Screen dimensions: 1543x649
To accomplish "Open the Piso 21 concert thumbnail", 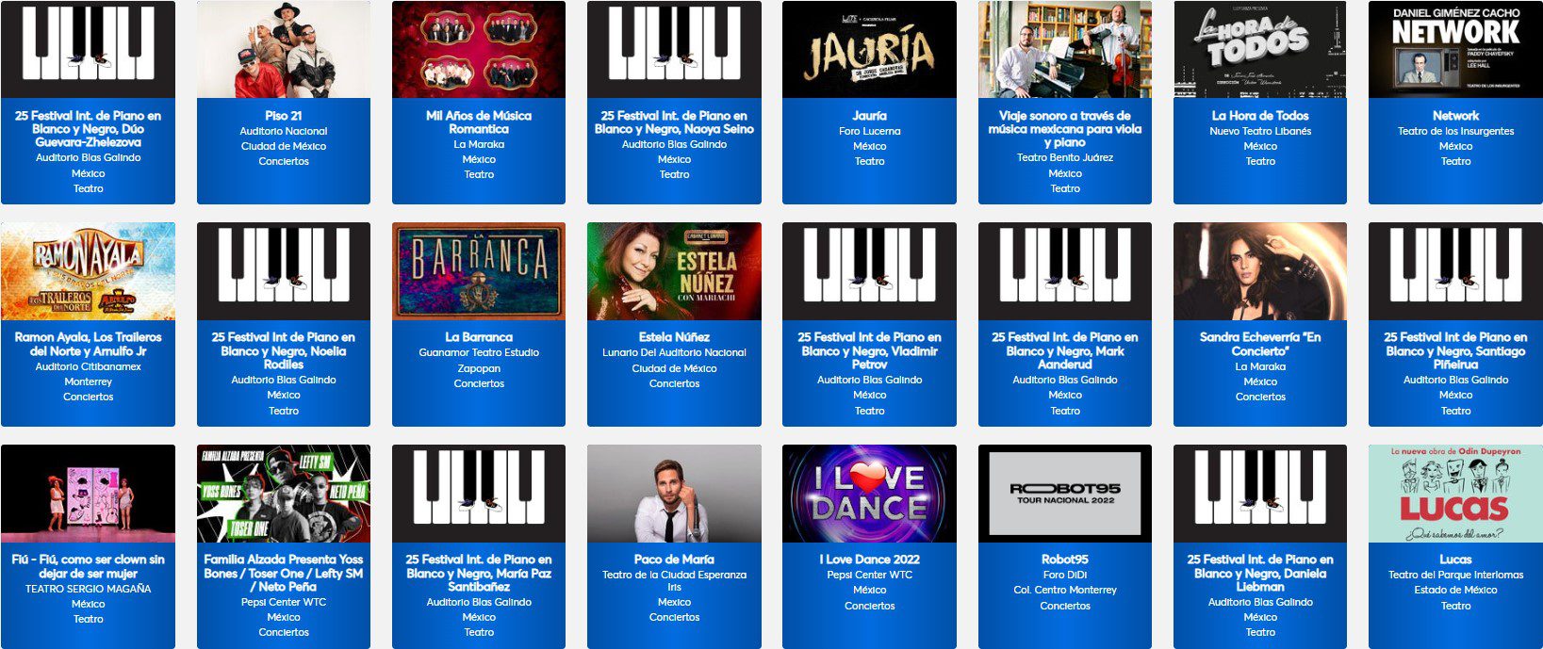I will 283,49.
